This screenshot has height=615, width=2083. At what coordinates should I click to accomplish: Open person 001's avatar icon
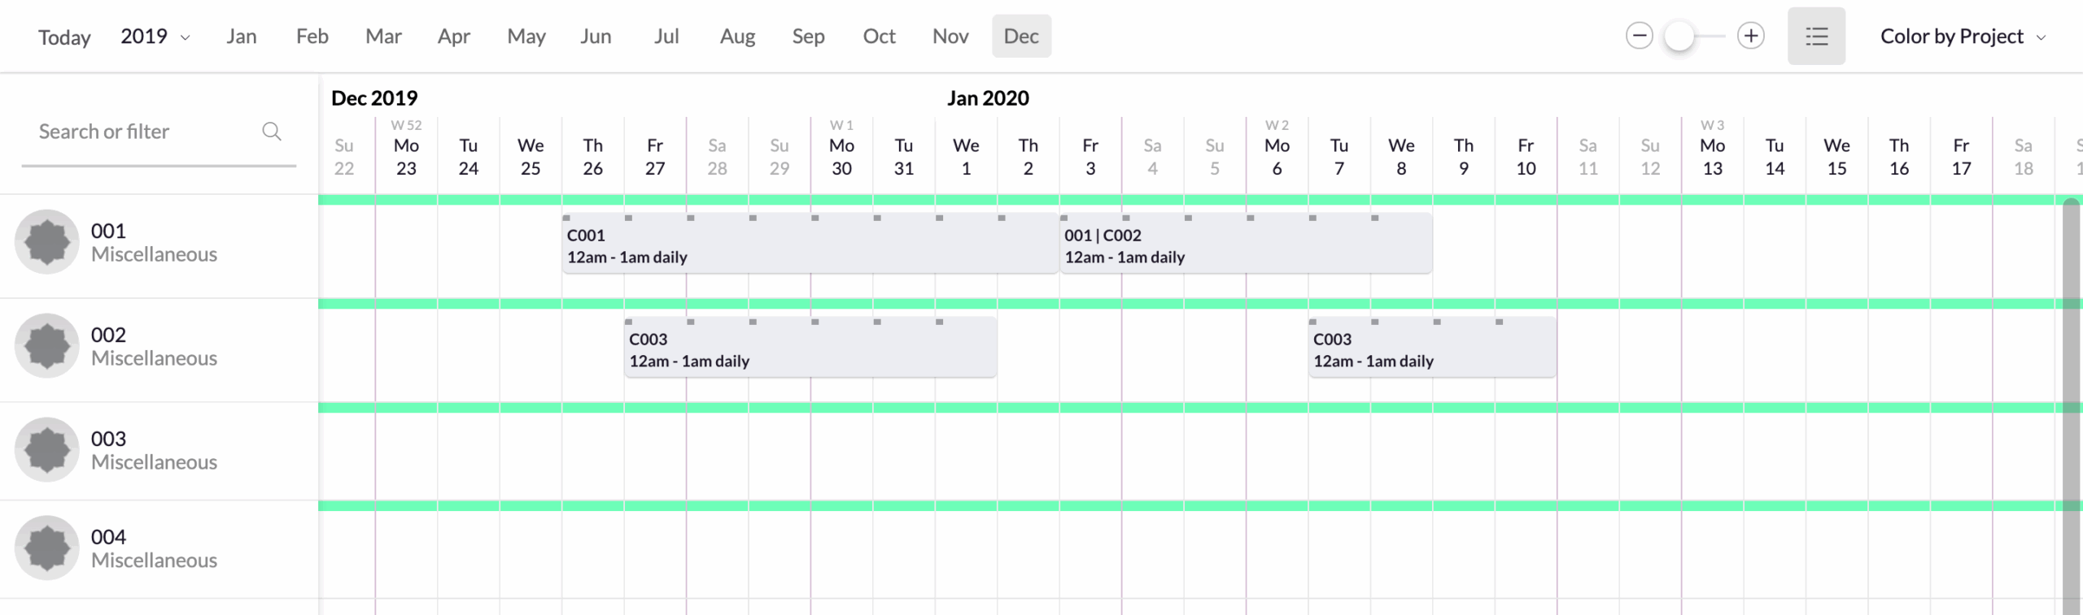tap(46, 241)
